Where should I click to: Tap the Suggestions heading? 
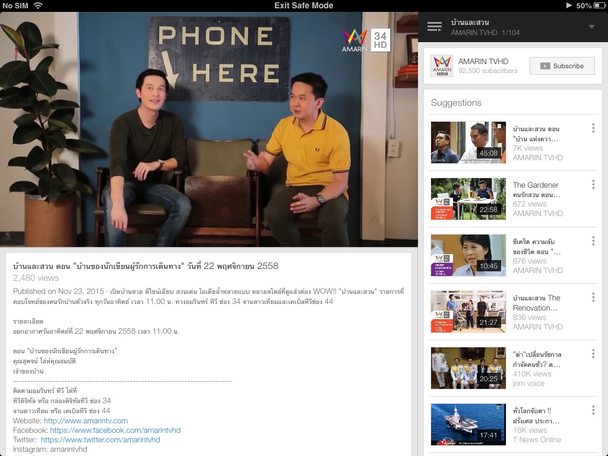[x=456, y=103]
